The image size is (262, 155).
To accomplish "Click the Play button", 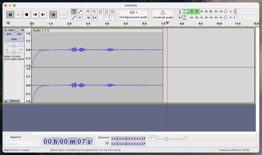I will (18, 15).
